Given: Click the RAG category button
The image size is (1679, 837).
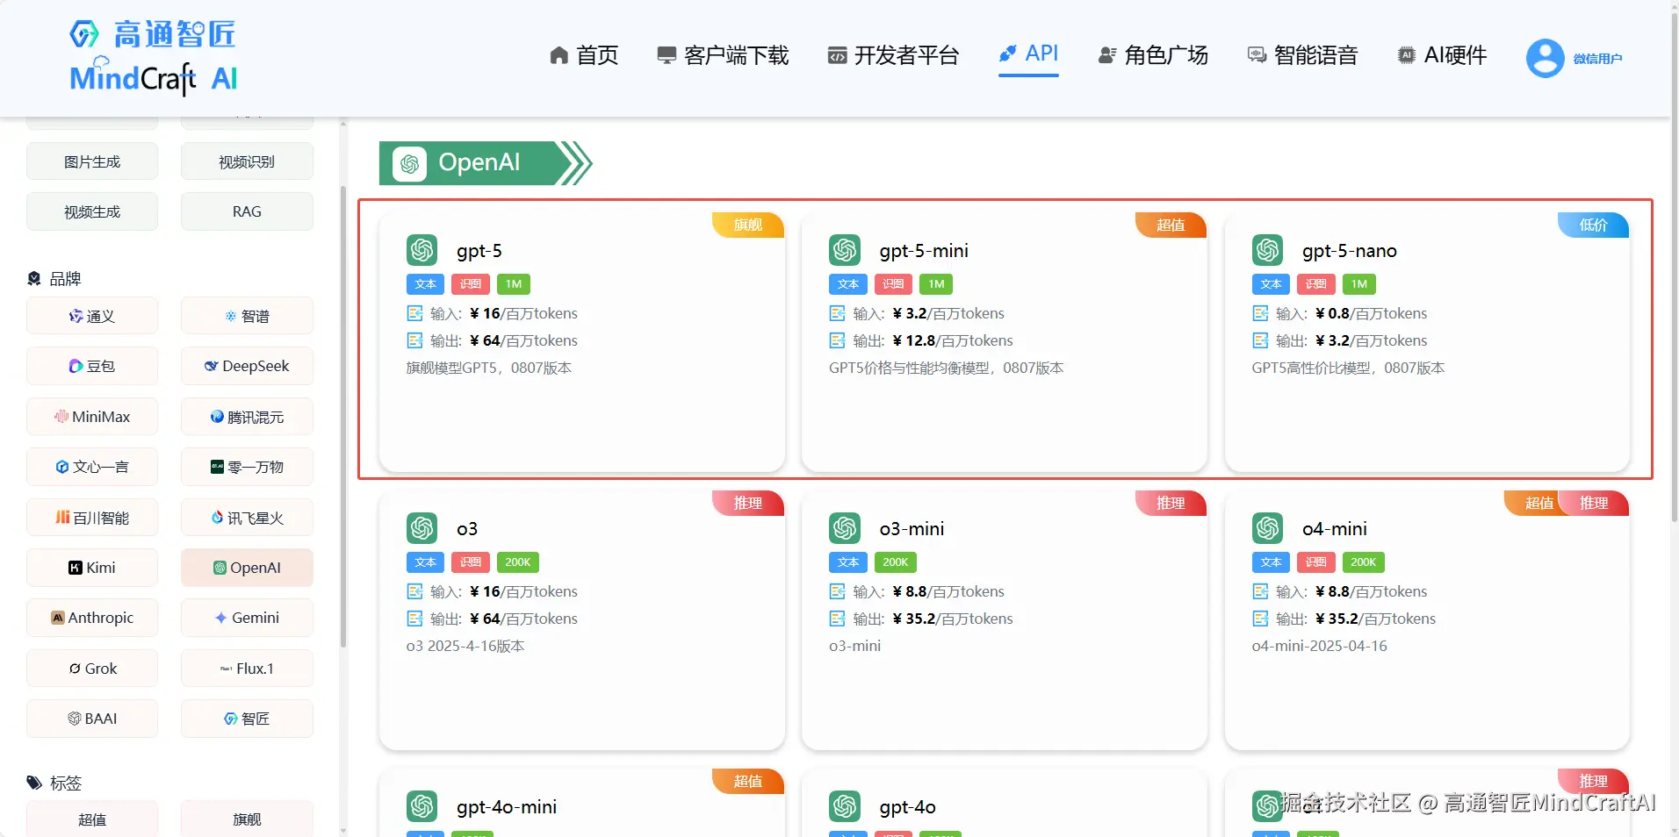Looking at the screenshot, I should 247,211.
